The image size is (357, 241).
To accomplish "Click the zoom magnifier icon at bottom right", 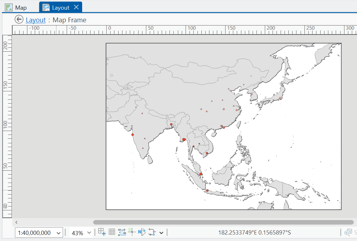I will (348, 233).
